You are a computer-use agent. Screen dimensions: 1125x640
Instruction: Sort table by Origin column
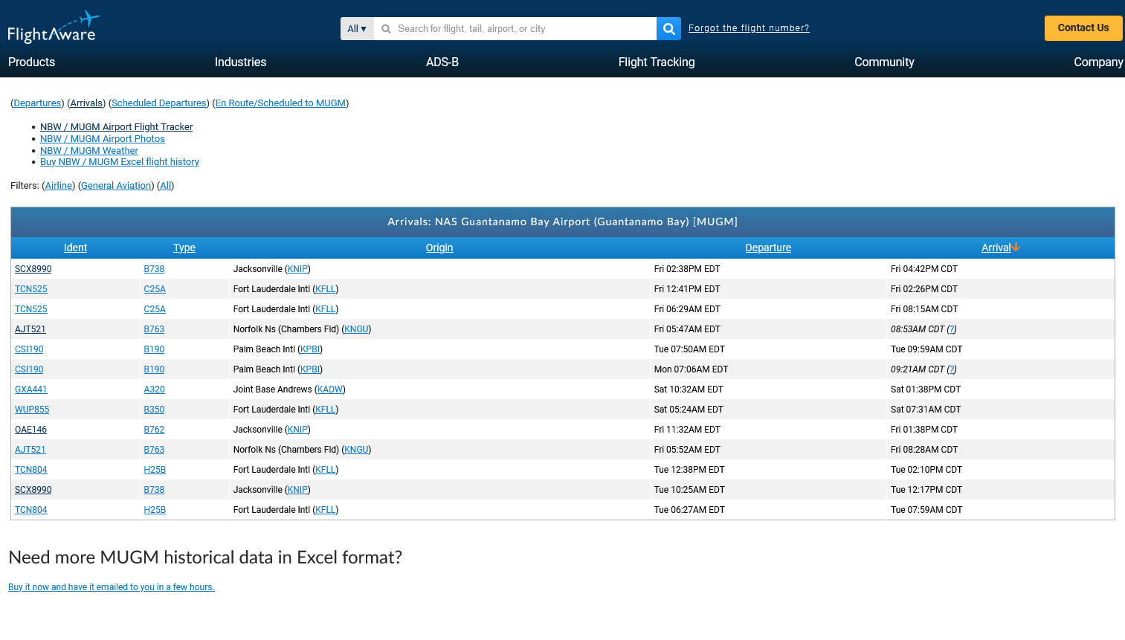[439, 248]
